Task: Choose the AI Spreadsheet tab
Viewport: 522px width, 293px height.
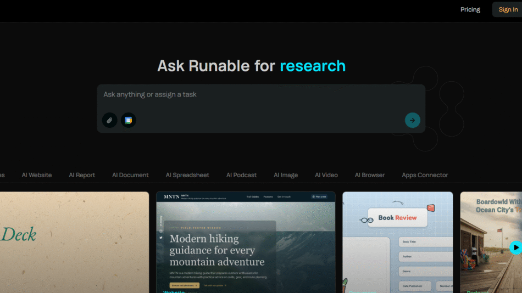Action: click(x=187, y=175)
